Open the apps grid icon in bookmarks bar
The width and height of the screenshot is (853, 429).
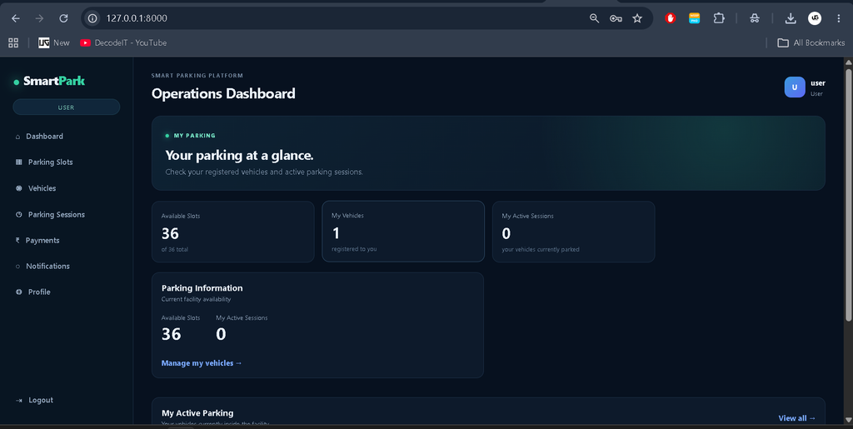(x=13, y=43)
